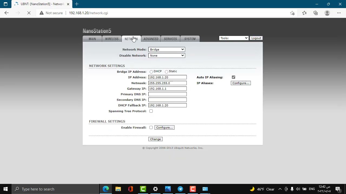Select Static for Bridge IP Address
The height and width of the screenshot is (194, 346).
(x=167, y=72)
